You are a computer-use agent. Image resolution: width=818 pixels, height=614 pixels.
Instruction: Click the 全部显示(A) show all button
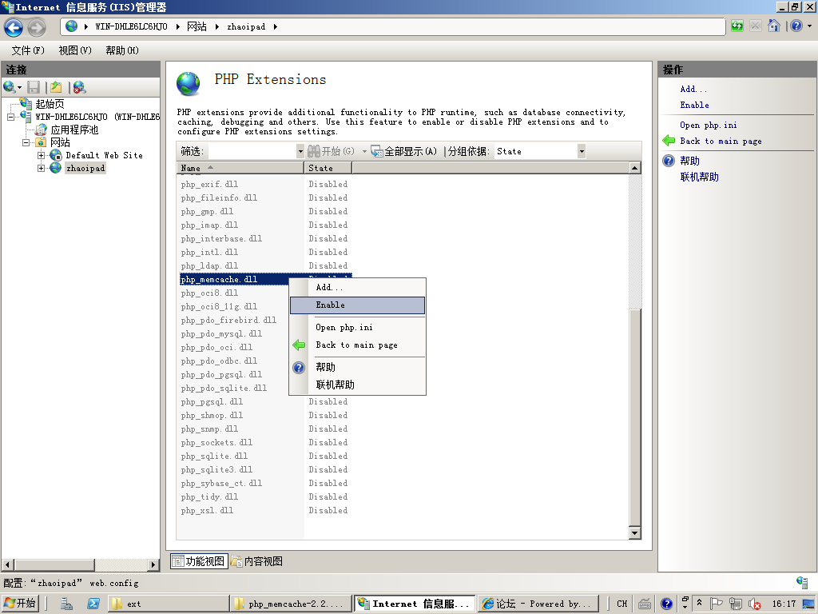(x=403, y=151)
